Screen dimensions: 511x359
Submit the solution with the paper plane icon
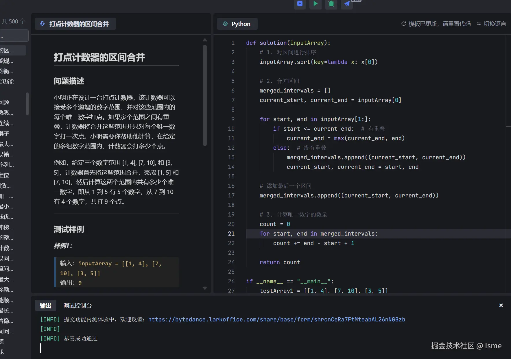tap(347, 4)
